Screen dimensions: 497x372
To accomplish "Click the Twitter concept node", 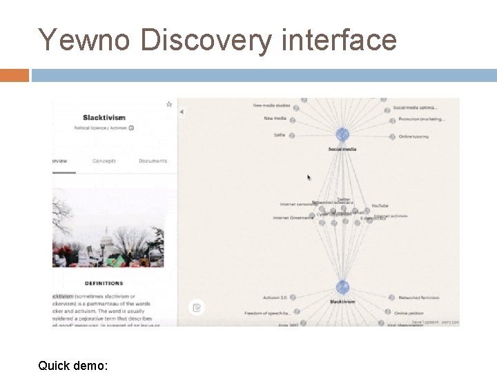I will click(x=344, y=209).
